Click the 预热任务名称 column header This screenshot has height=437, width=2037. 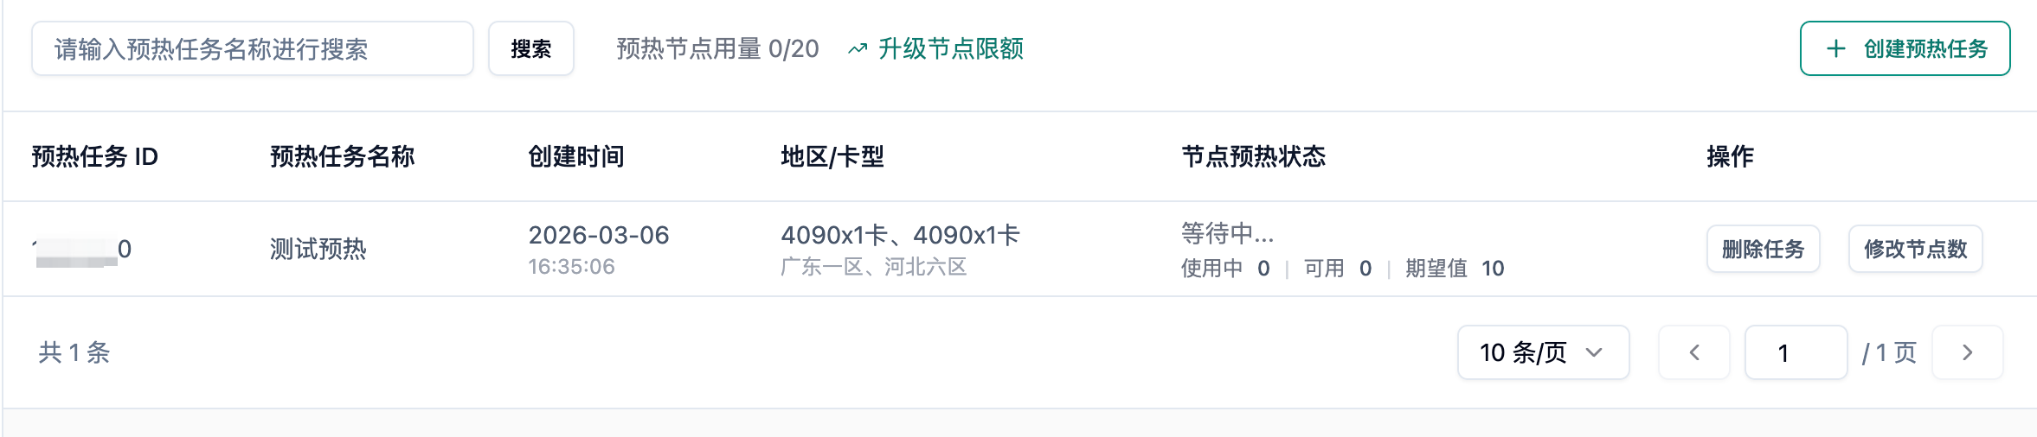coord(343,156)
